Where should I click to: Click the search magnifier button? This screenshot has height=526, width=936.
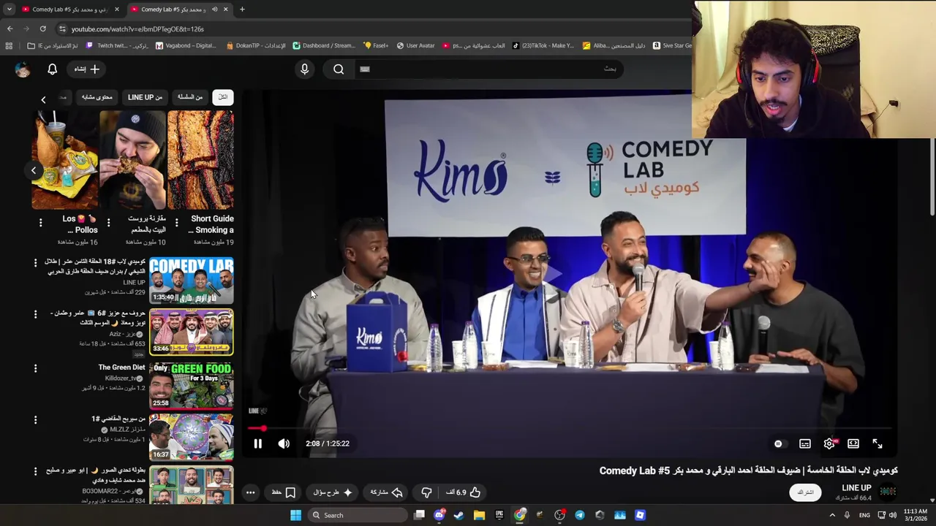click(339, 69)
